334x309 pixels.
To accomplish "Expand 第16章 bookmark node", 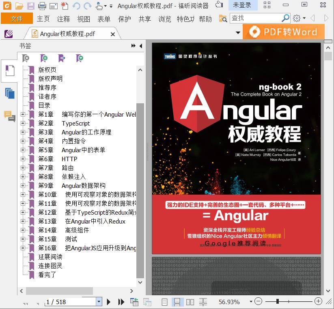I will coord(23,248).
